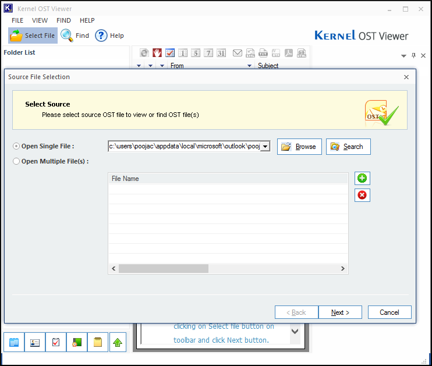Click the TXT export icon
Screen dimensions: 432x366
263,53
